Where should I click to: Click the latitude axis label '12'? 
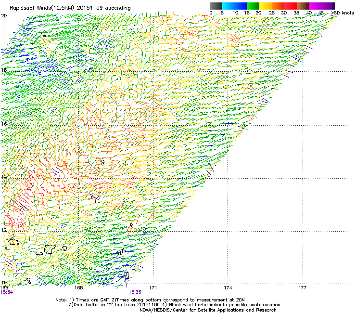[x=4, y=230]
